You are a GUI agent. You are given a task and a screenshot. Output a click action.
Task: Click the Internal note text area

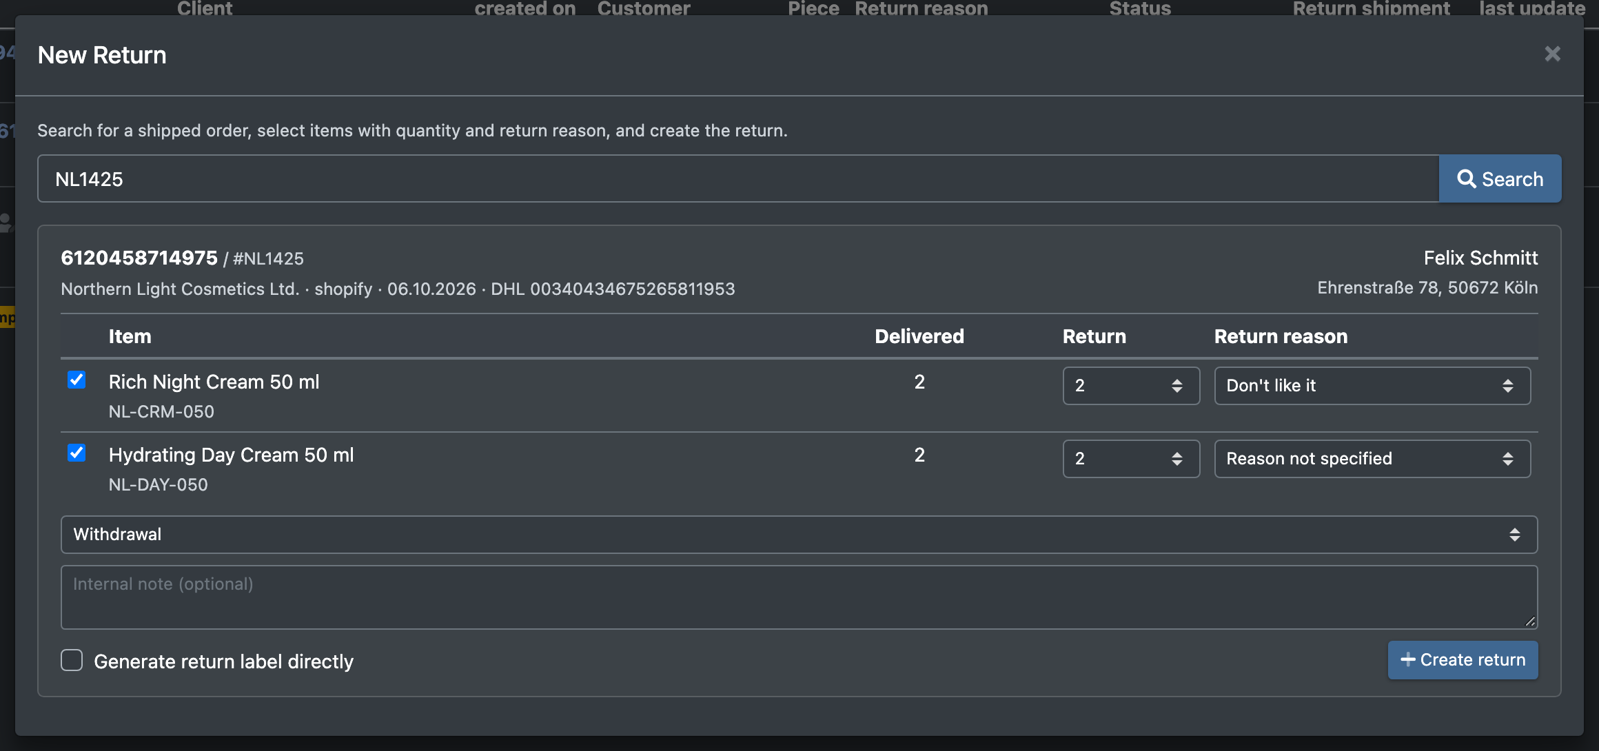(x=799, y=597)
